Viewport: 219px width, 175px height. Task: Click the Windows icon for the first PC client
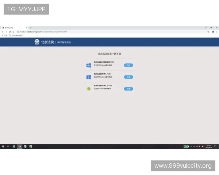tap(88, 65)
